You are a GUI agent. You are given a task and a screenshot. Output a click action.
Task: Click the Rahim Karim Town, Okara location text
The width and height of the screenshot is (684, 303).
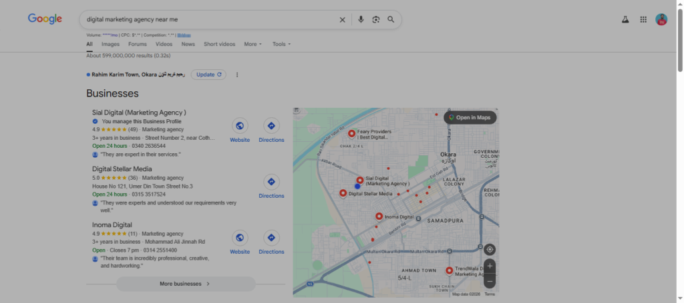138,75
